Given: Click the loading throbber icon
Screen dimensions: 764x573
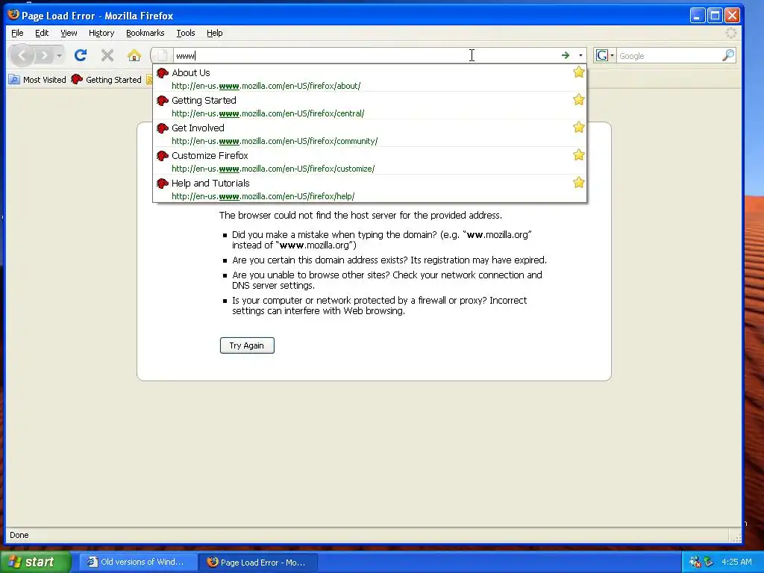Looking at the screenshot, I should (731, 33).
